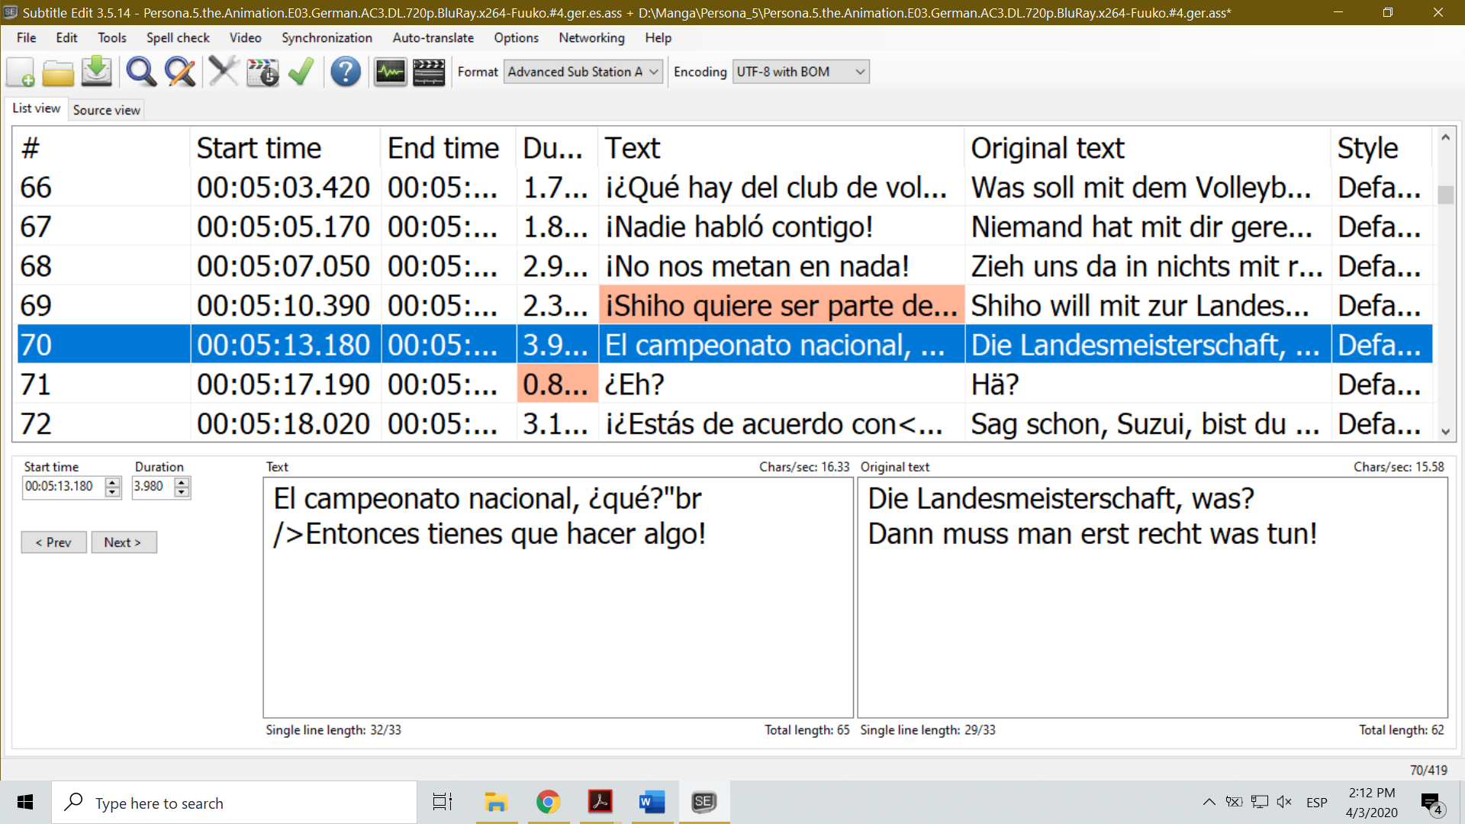Open the Fix common errors tool icon

click(224, 72)
